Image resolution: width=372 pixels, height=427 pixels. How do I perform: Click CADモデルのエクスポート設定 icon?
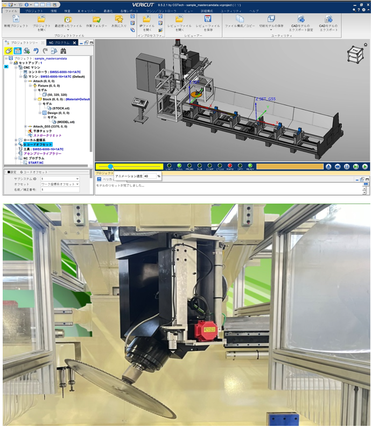pos(301,19)
